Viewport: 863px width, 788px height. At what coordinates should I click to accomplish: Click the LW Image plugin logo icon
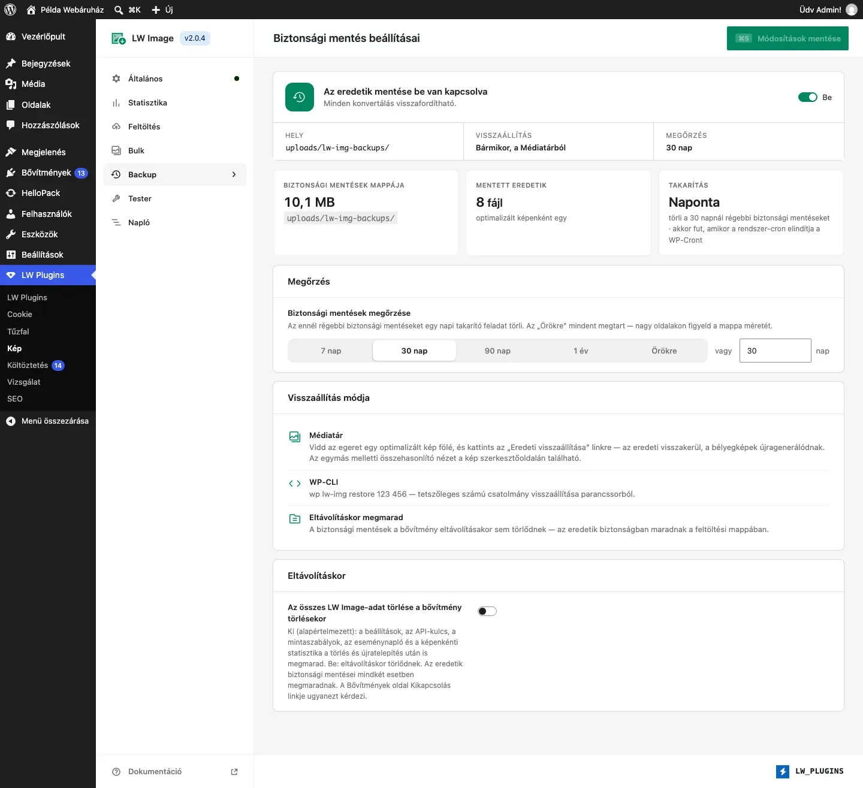pyautogui.click(x=119, y=38)
